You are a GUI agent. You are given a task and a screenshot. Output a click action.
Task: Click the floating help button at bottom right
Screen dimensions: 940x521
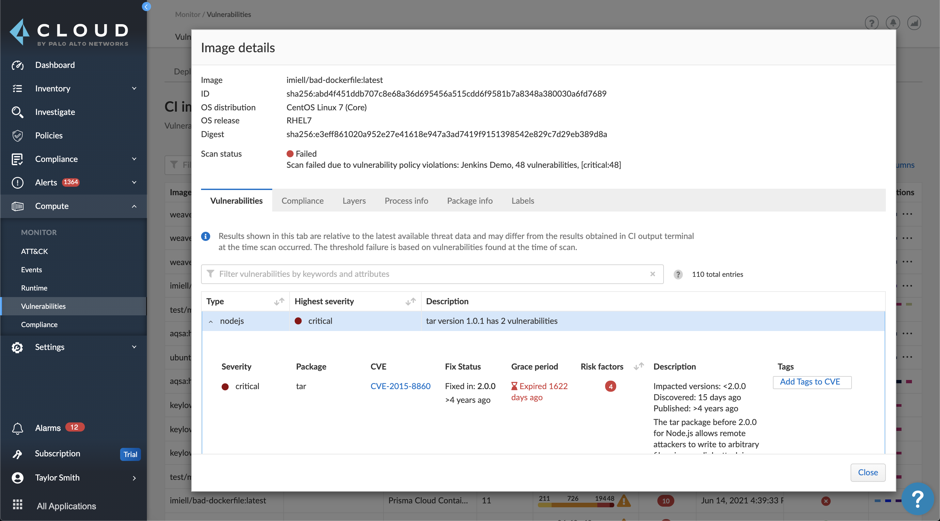click(x=917, y=499)
